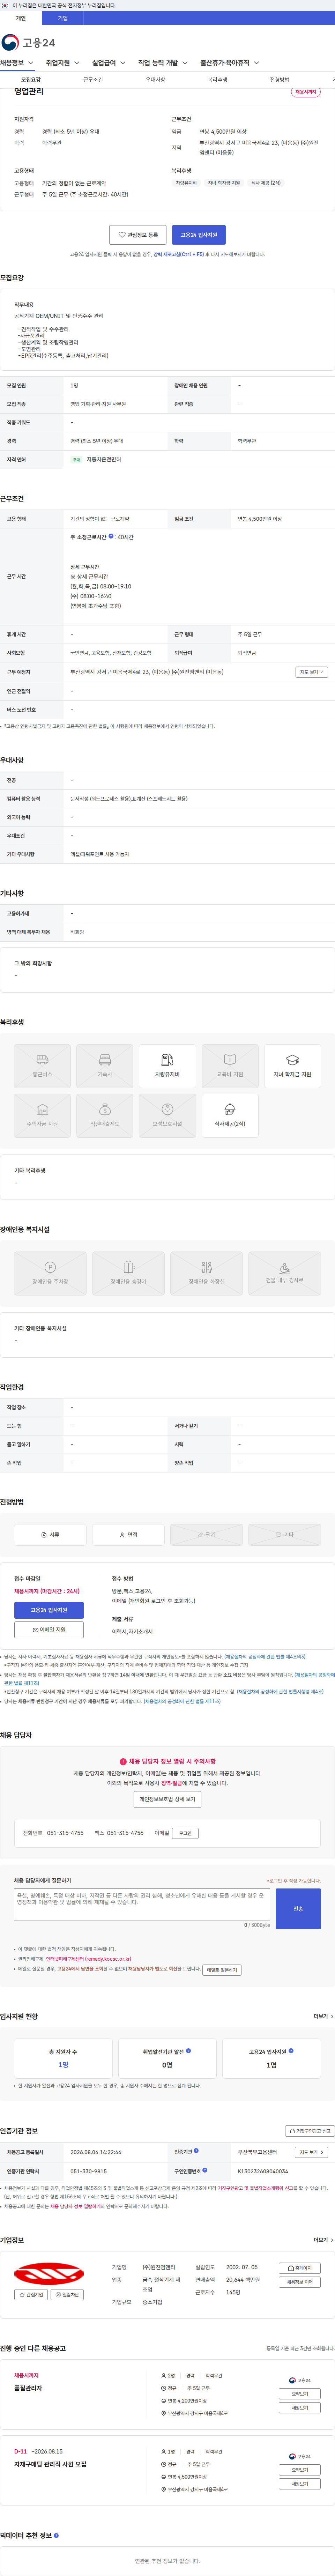Image resolution: width=335 pixels, height=2576 pixels.
Task: Click the top 고용24 입사지원 button
Action: pos(199,235)
